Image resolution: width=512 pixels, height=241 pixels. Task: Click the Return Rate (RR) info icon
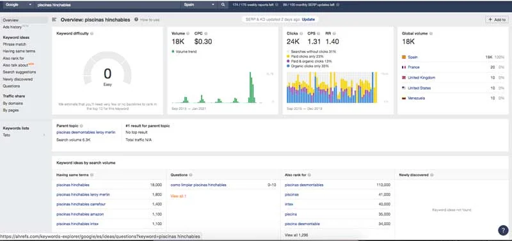[x=334, y=33]
